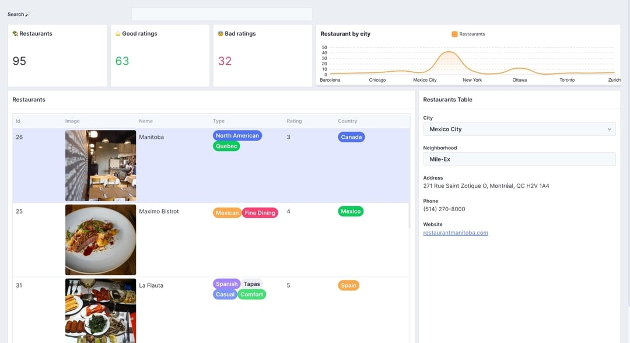Click the Fine Dining tag on Maximo Bistrot
The width and height of the screenshot is (630, 343).
259,212
